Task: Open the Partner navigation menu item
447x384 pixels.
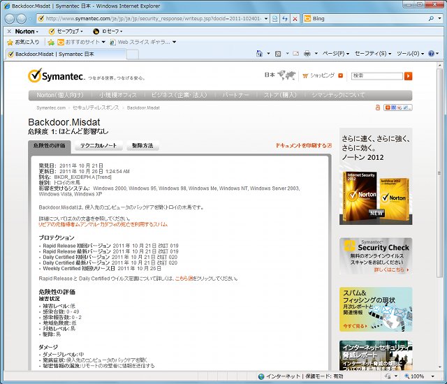Action: click(x=235, y=95)
